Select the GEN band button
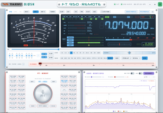The width and height of the screenshot is (163, 113). click(98, 53)
